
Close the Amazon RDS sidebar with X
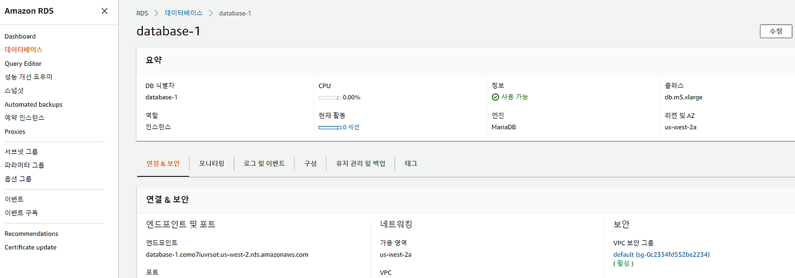104,11
